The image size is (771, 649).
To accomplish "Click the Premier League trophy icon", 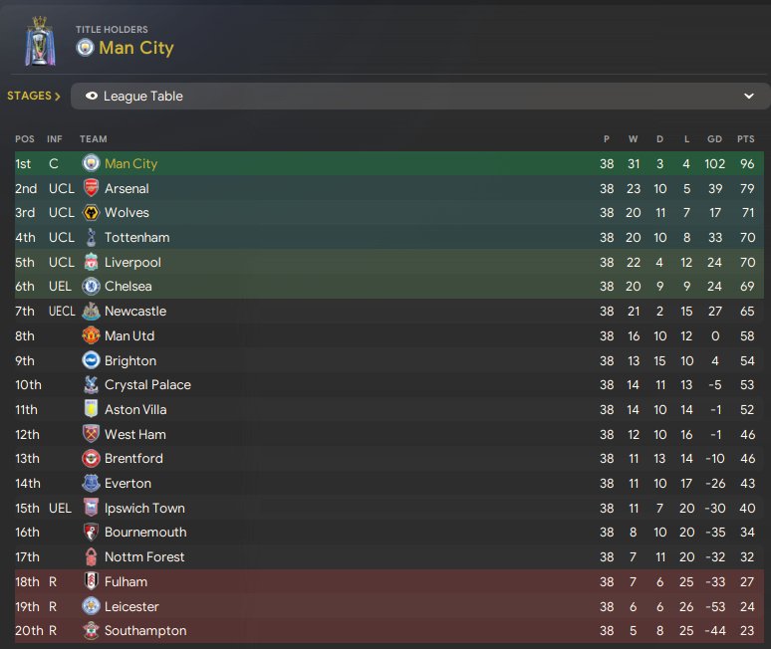I will coord(40,41).
